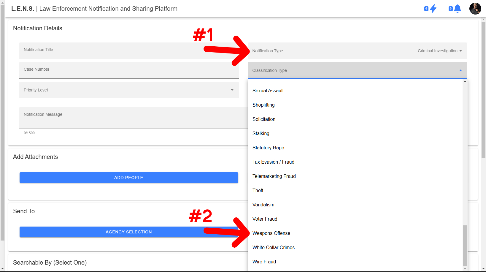Image resolution: width=486 pixels, height=272 pixels.
Task: Click the Notification Title field
Action: 129,51
